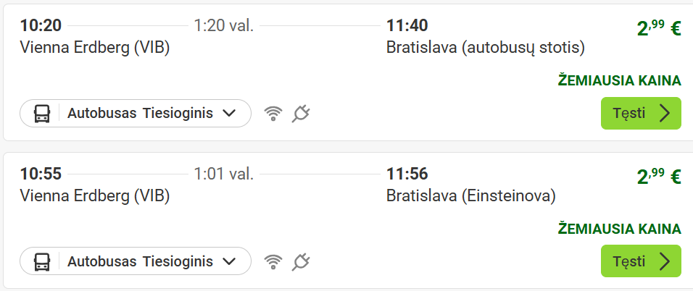Click the 1:20 val. duration text
Screen dimensions: 693x291
click(223, 26)
